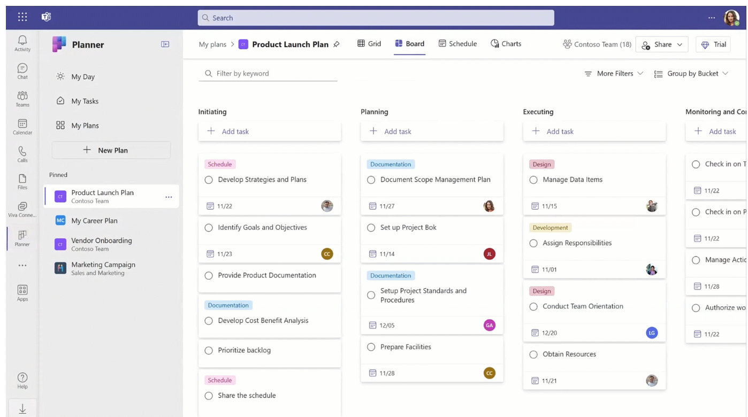Viewport: 748px width, 417px height.
Task: Focus the top Search box
Action: tap(376, 18)
